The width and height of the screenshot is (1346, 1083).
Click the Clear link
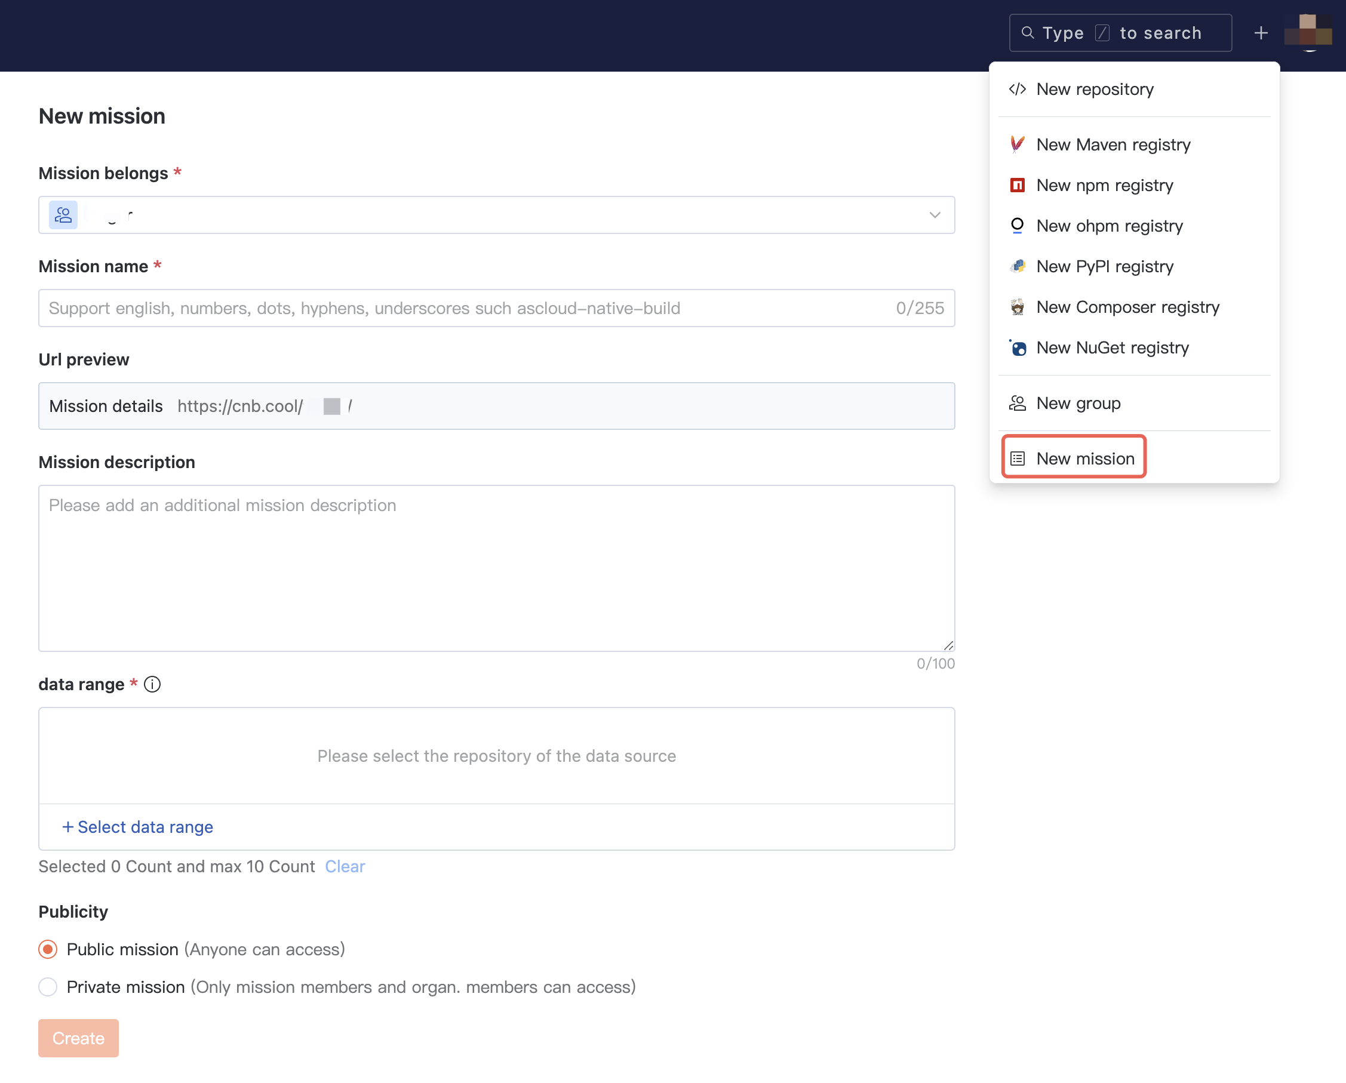point(345,866)
